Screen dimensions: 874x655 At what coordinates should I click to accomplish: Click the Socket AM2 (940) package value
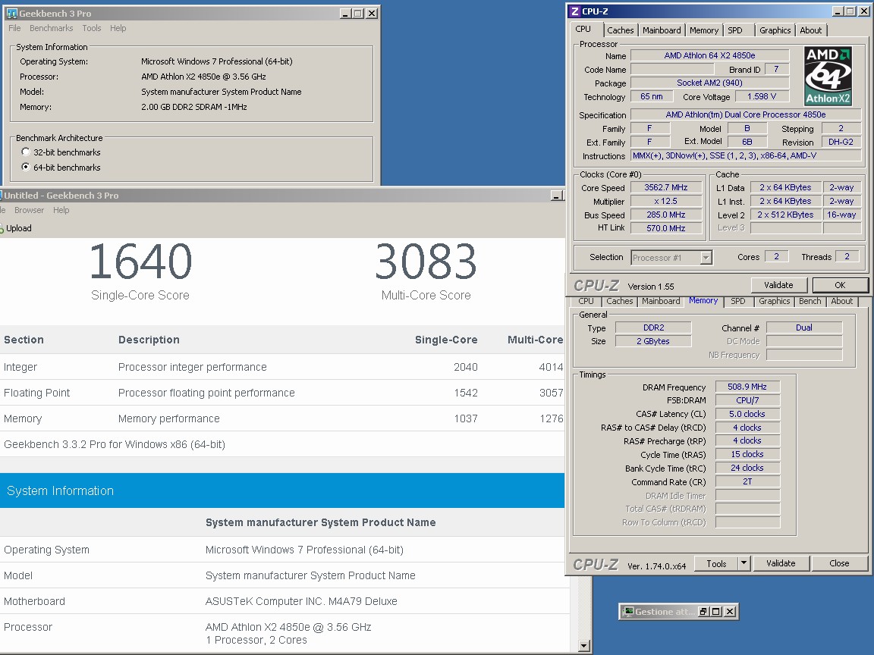point(709,83)
